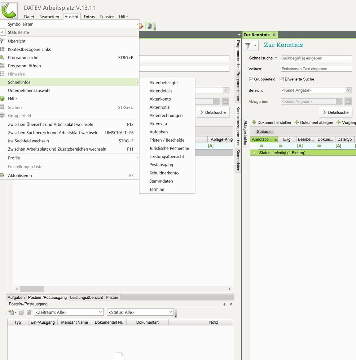Choose Unternehmensauswahl in the Ansicht menu
The height and width of the screenshot is (360, 356).
pos(29,90)
